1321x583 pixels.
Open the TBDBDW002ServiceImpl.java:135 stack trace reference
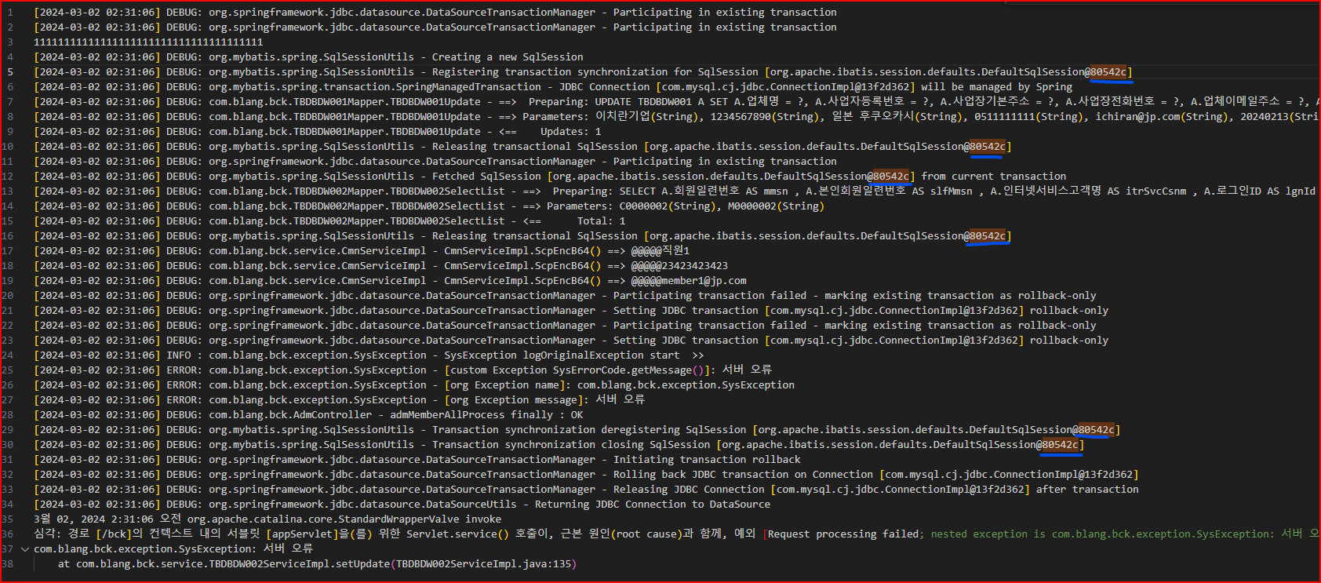click(x=486, y=564)
